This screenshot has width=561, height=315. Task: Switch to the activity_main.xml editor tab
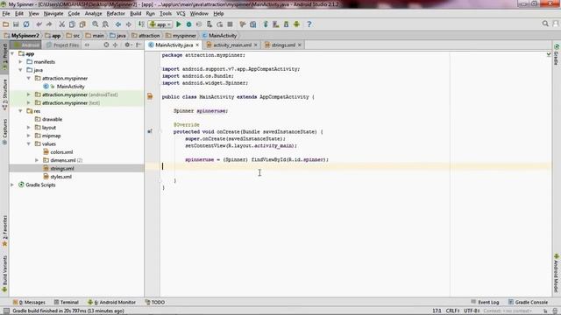(x=232, y=45)
